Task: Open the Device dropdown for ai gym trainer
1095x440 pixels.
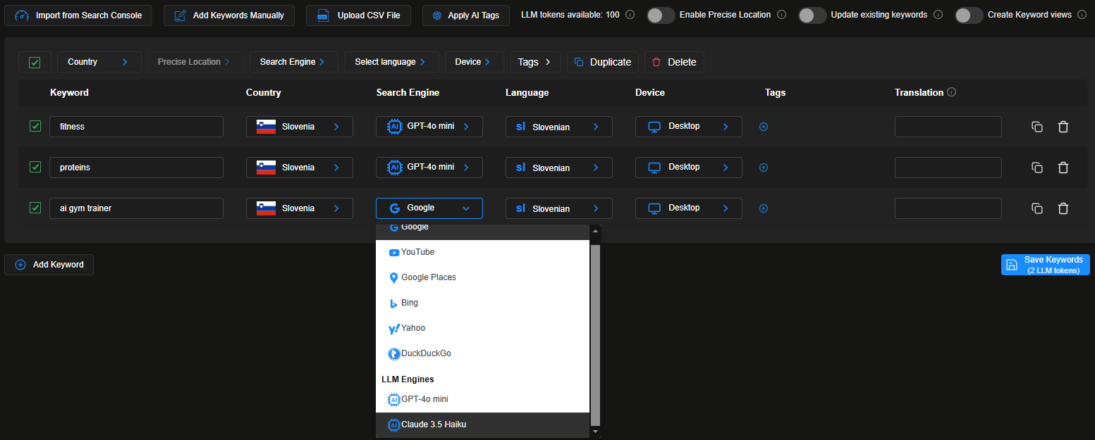Action: (x=688, y=208)
